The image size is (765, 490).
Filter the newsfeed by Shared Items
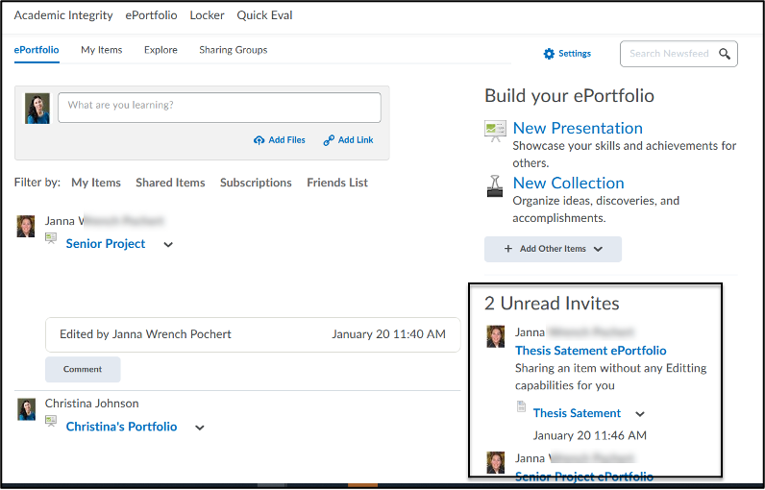[170, 183]
